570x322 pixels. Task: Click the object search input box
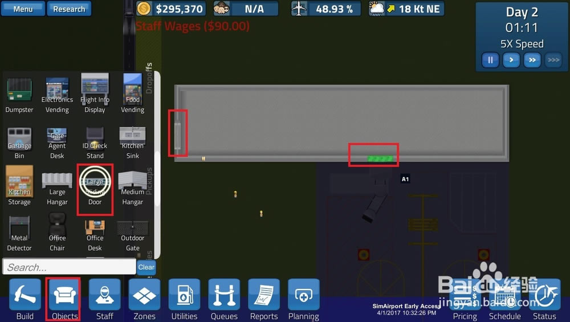click(x=68, y=267)
